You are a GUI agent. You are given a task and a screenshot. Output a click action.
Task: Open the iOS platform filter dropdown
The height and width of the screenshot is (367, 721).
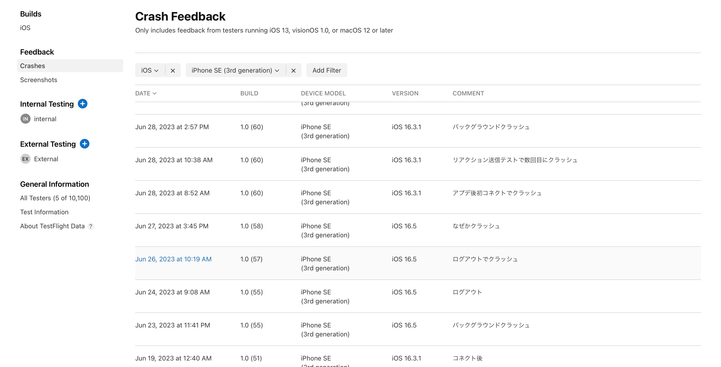pyautogui.click(x=150, y=70)
